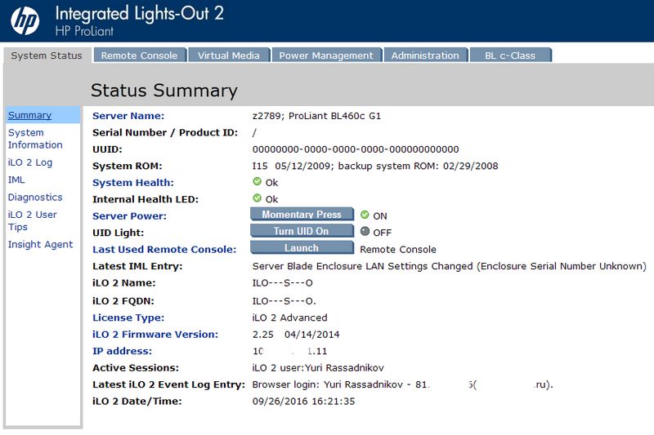Click the 'UUID:' label
This screenshot has width=654, height=435.
[x=107, y=149]
